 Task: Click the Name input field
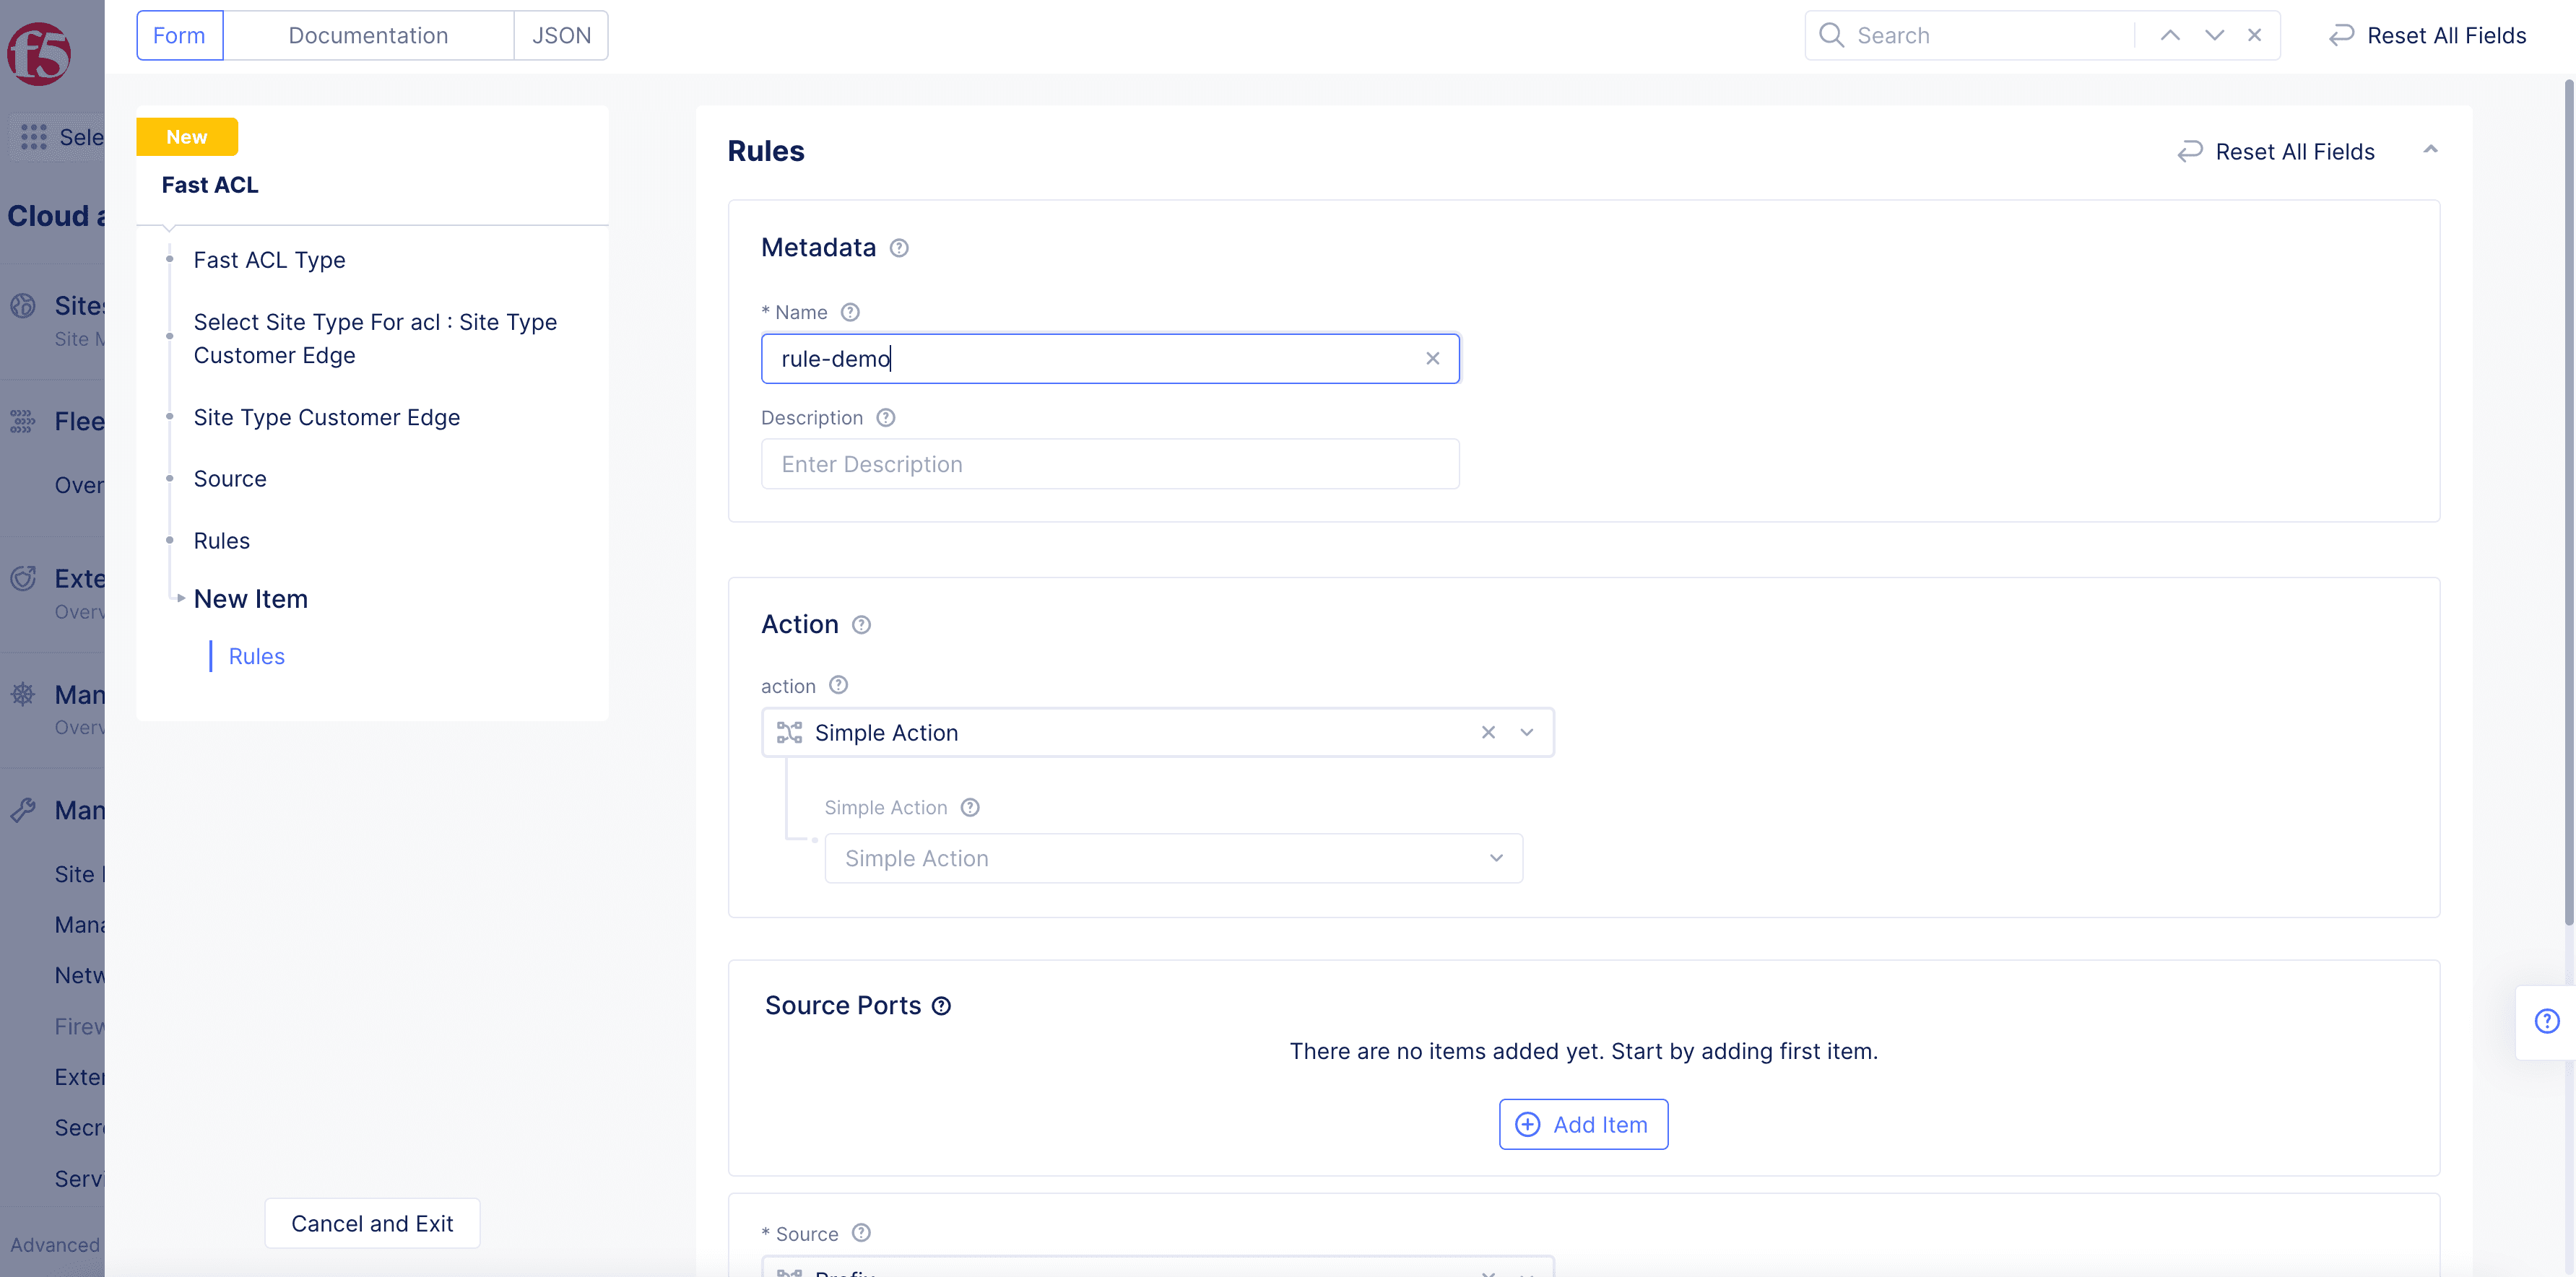(1109, 359)
